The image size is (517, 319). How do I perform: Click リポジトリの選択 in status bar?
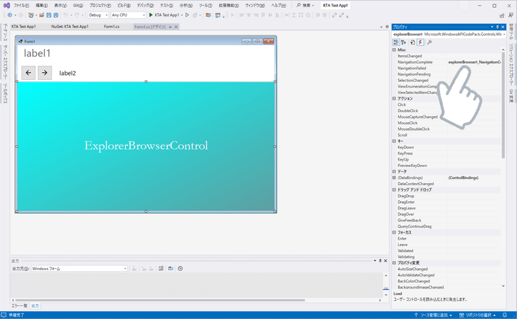[x=478, y=315]
